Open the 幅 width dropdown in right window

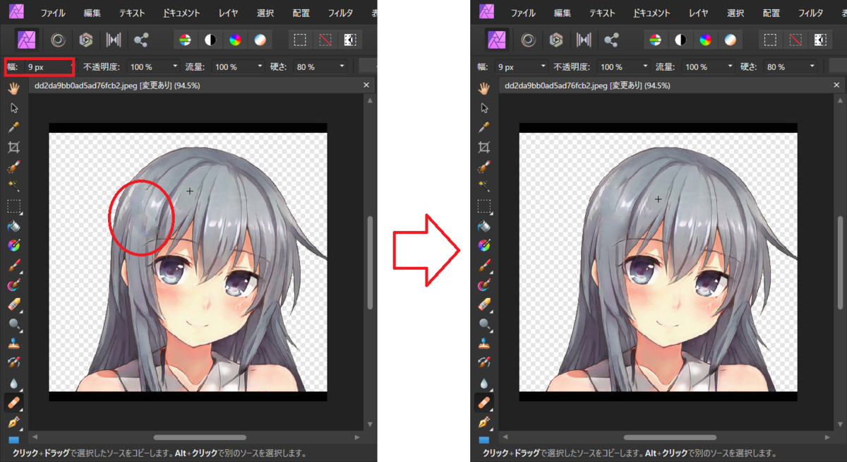click(543, 66)
